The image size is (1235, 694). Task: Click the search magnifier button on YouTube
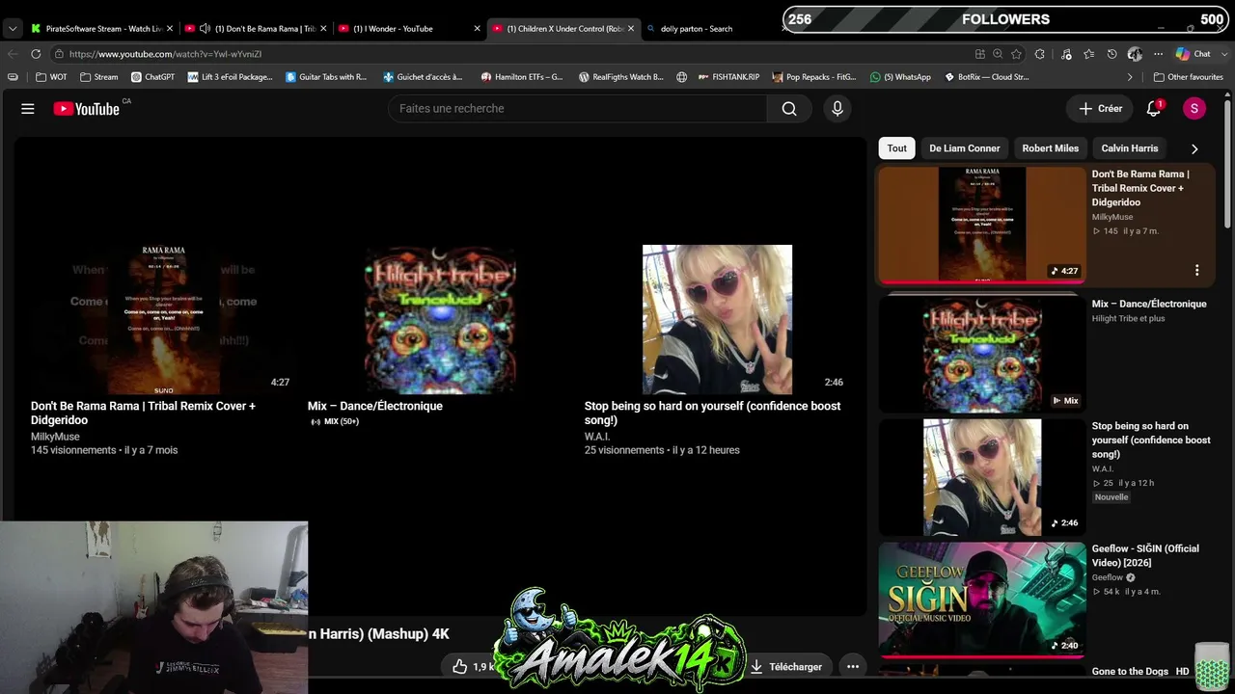(789, 109)
